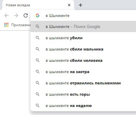Open a new tab with plus icon
The height and width of the screenshot is (115, 136).
coord(81,5)
